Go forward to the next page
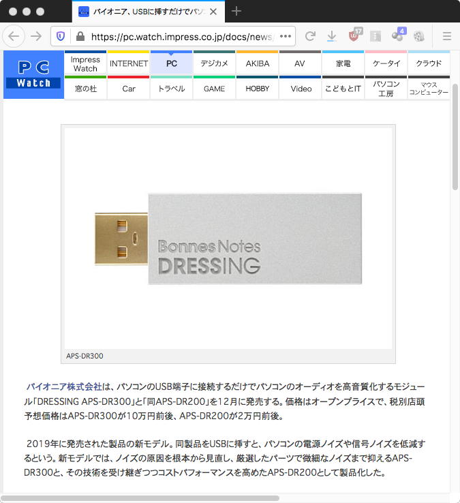Screen dimensions: 460x503 pyautogui.click(x=36, y=36)
